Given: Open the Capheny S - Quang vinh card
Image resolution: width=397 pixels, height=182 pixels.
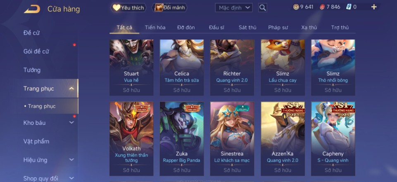Looking at the screenshot, I should (333, 139).
